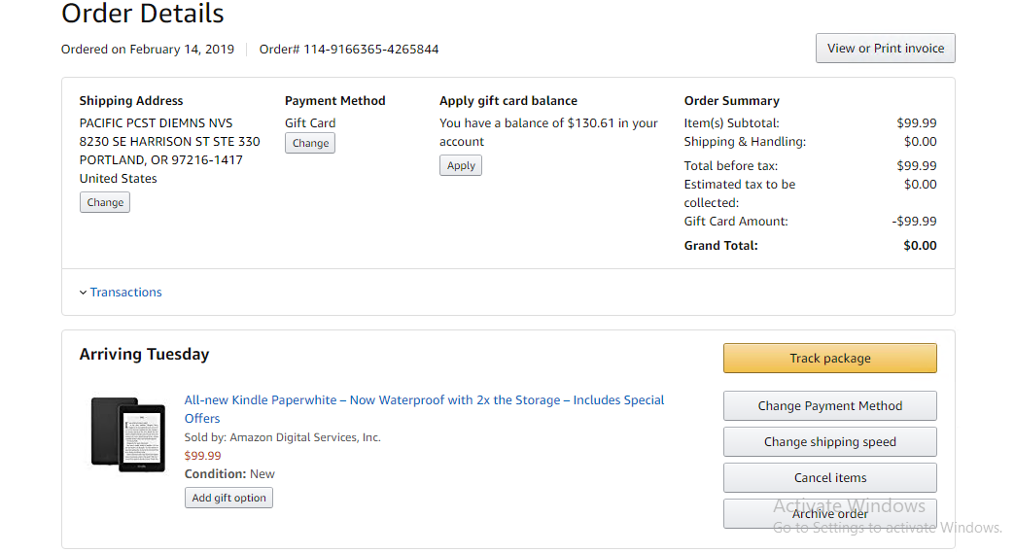Click the Kindle Paperwhite product thumbnail

click(127, 434)
